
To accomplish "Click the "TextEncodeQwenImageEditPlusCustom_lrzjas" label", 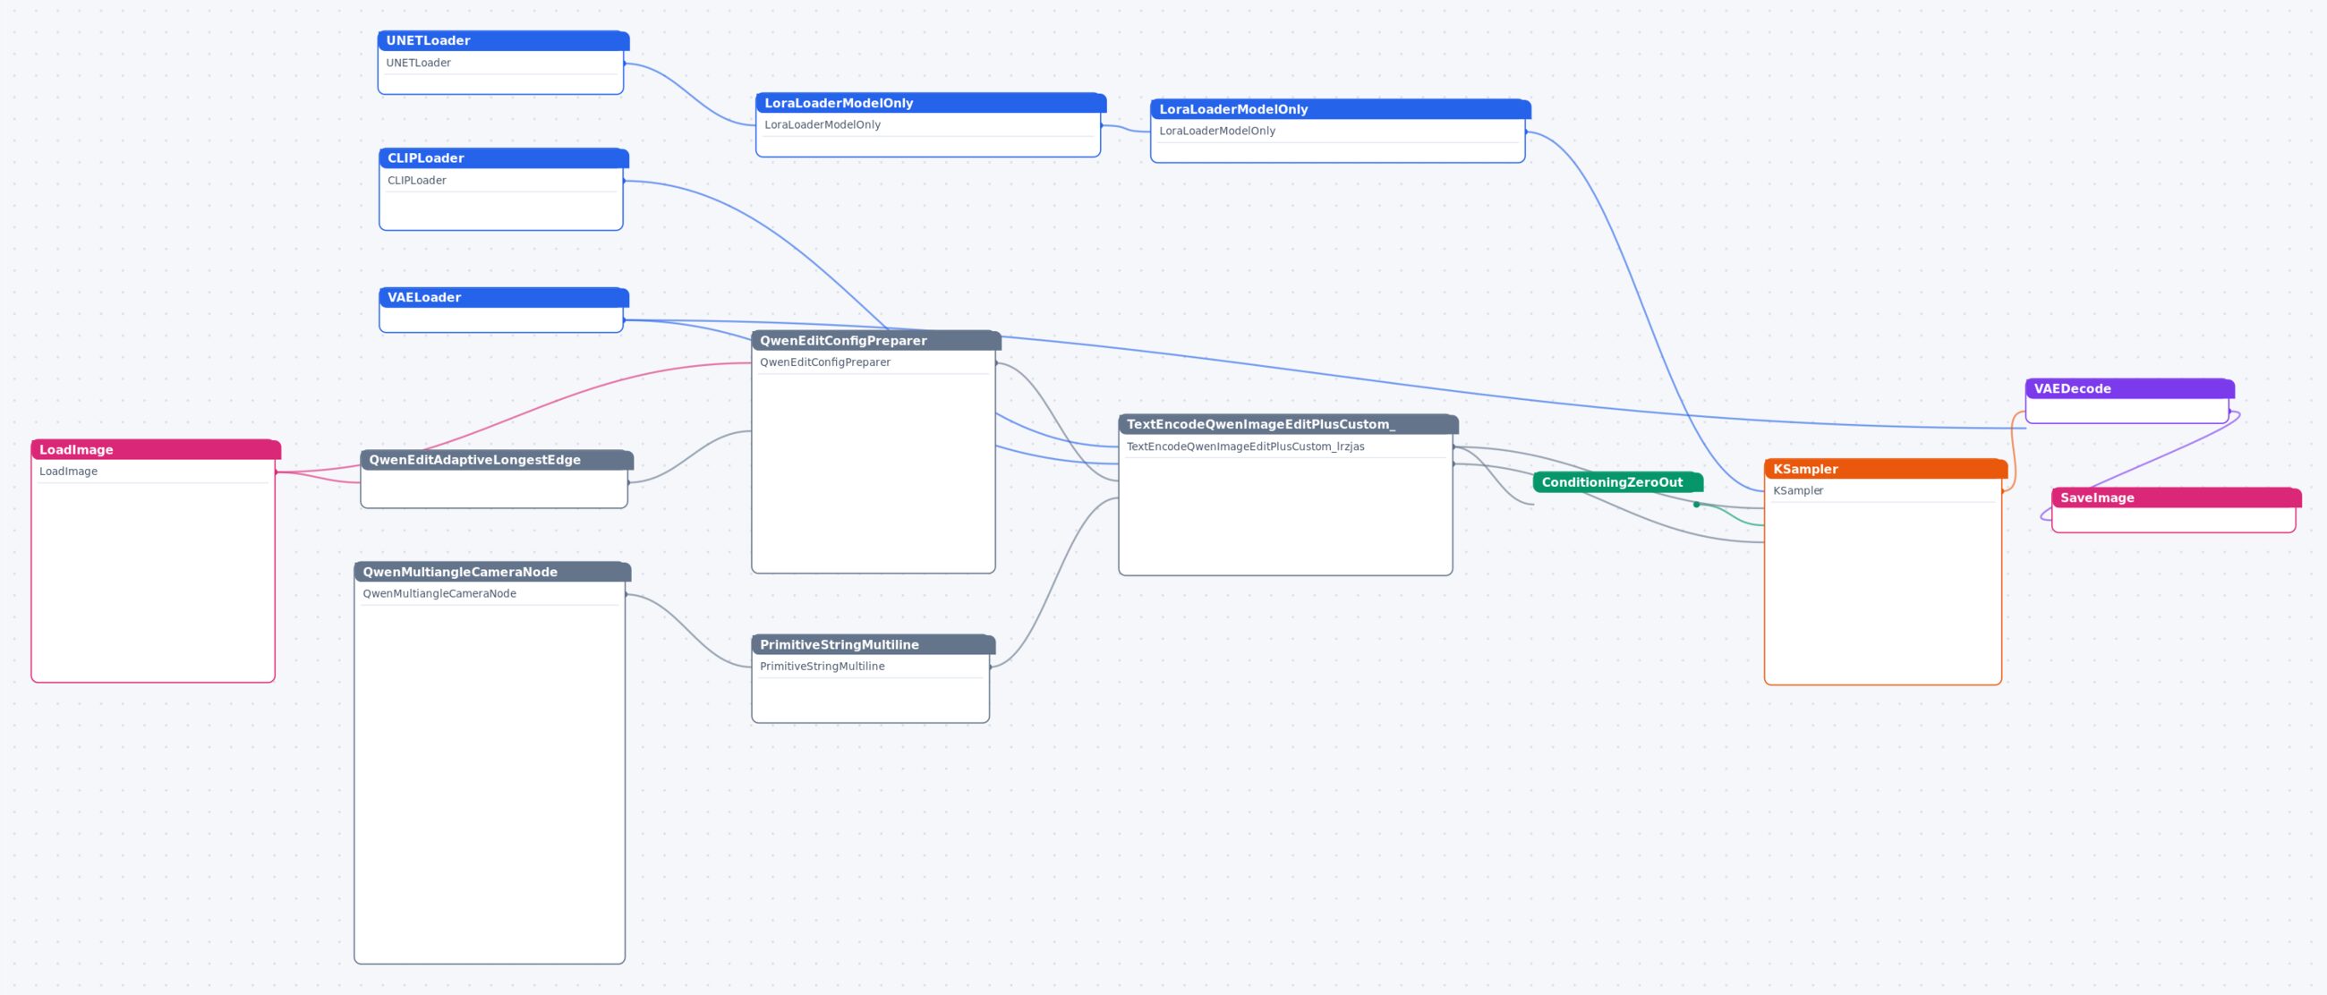I will tap(1245, 446).
